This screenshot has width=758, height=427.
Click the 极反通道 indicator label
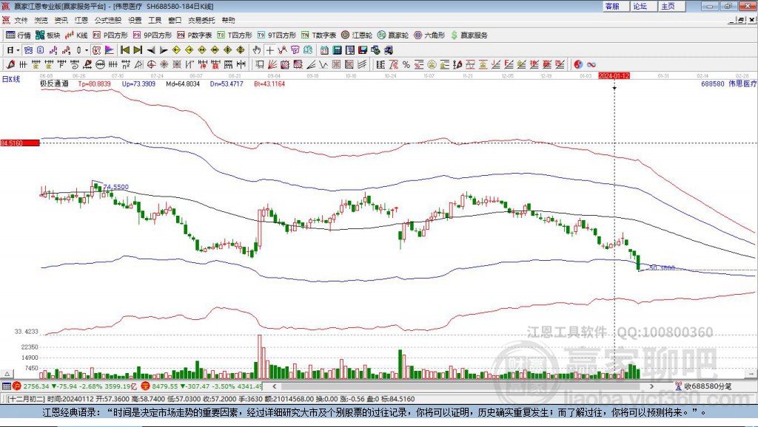click(54, 83)
